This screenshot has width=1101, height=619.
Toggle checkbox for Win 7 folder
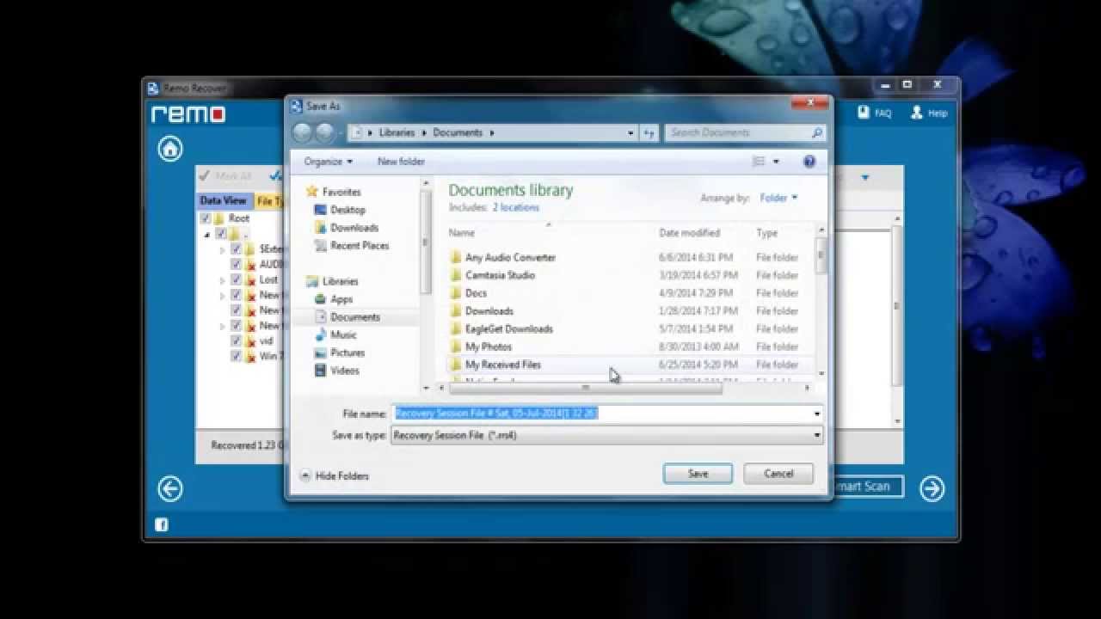coord(236,356)
